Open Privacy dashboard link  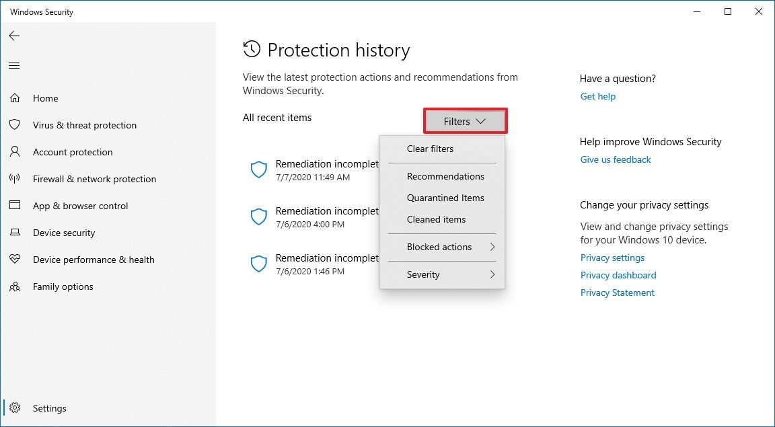tap(618, 275)
